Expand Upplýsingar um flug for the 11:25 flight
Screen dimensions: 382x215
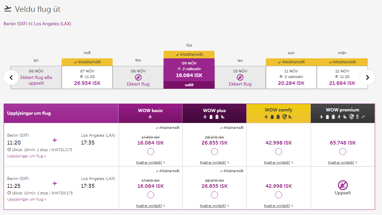pos(26,199)
